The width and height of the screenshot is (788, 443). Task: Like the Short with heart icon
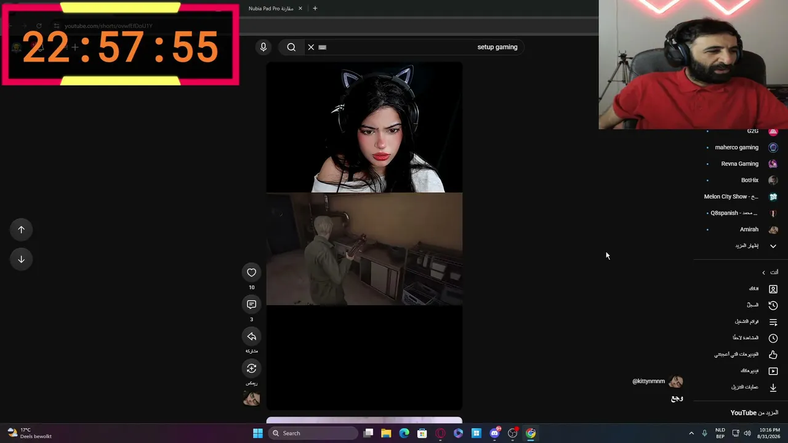(251, 273)
